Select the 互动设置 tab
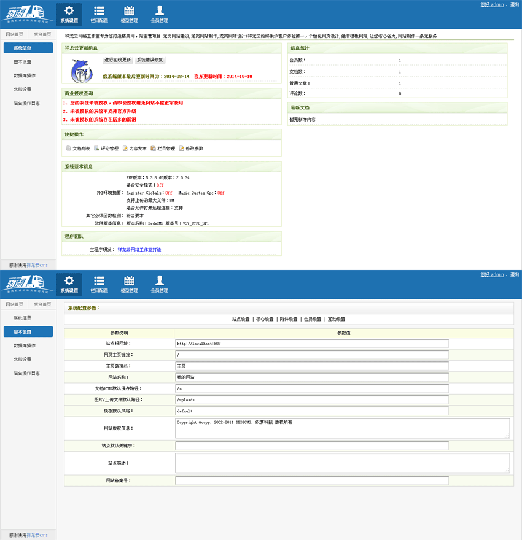This screenshot has height=540, width=522. click(x=336, y=319)
